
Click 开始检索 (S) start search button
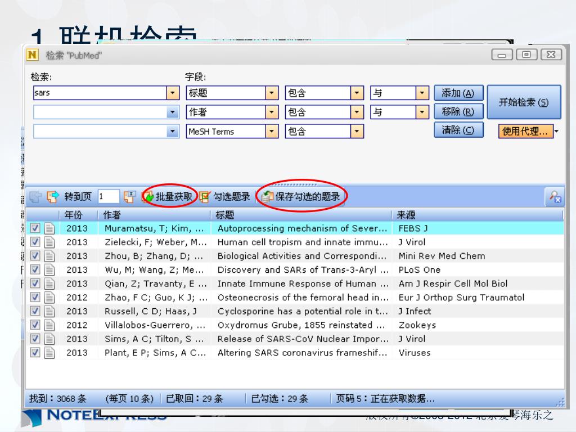coord(524,102)
